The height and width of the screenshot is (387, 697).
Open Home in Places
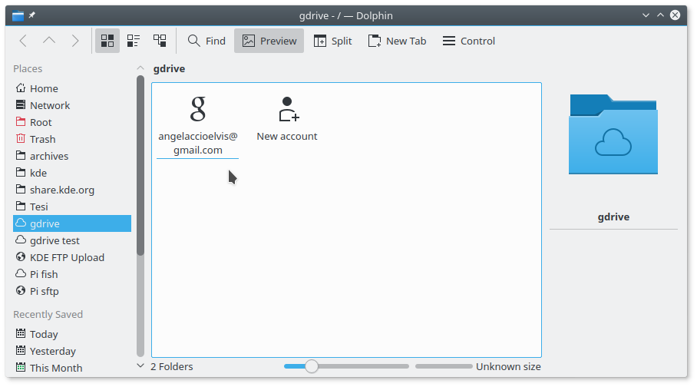click(72, 88)
